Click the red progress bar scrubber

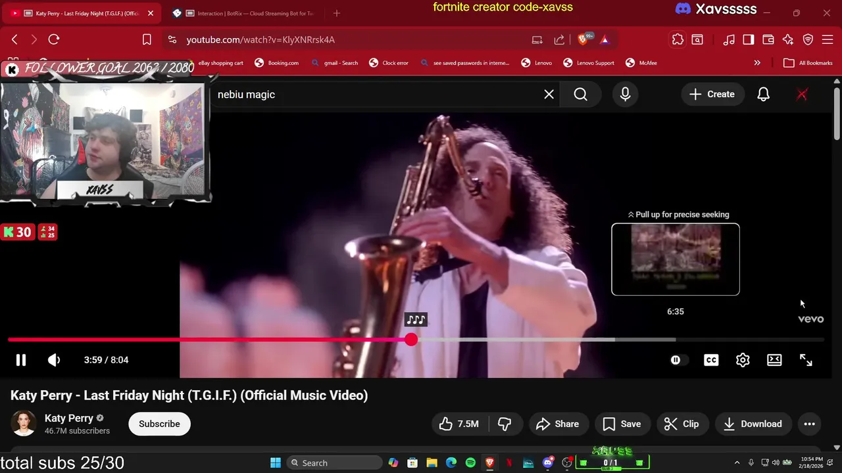[x=411, y=340]
